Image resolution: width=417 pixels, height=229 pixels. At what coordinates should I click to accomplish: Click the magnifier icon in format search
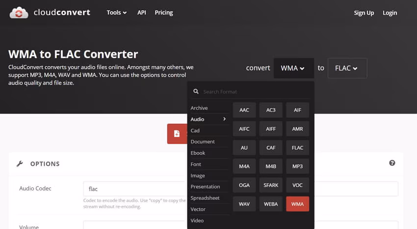(196, 92)
